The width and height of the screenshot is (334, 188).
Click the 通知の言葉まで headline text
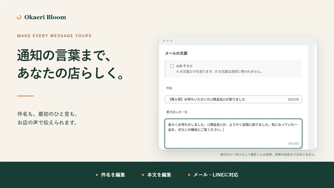(x=64, y=56)
